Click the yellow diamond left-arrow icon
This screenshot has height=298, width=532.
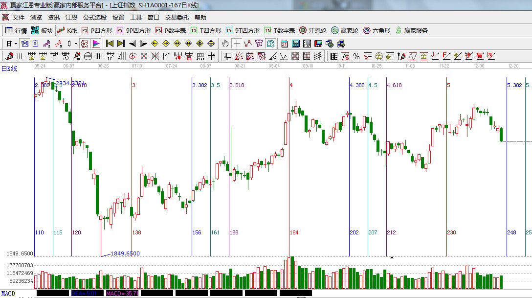155,44
